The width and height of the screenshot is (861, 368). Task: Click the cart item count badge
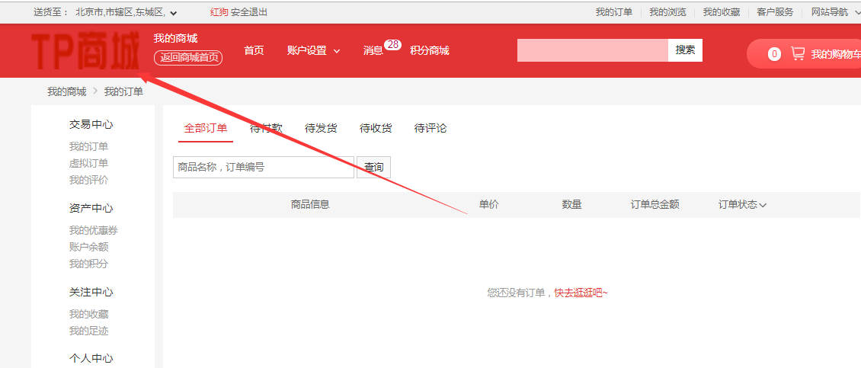774,54
